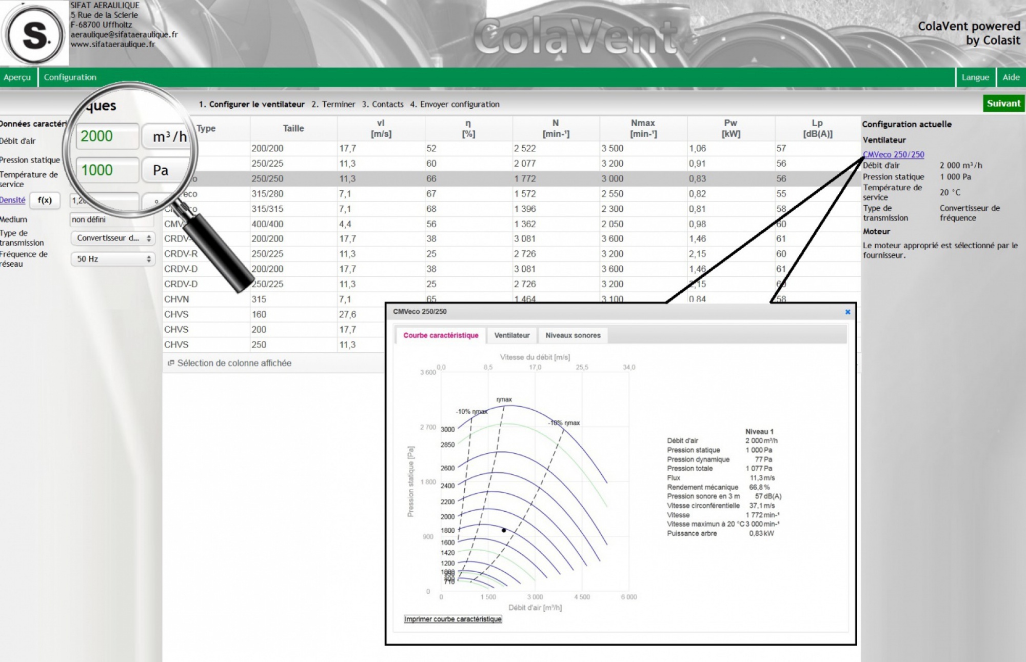Switch to the Ventilateur tab in the popup
Image resolution: width=1026 pixels, height=662 pixels.
click(x=512, y=335)
